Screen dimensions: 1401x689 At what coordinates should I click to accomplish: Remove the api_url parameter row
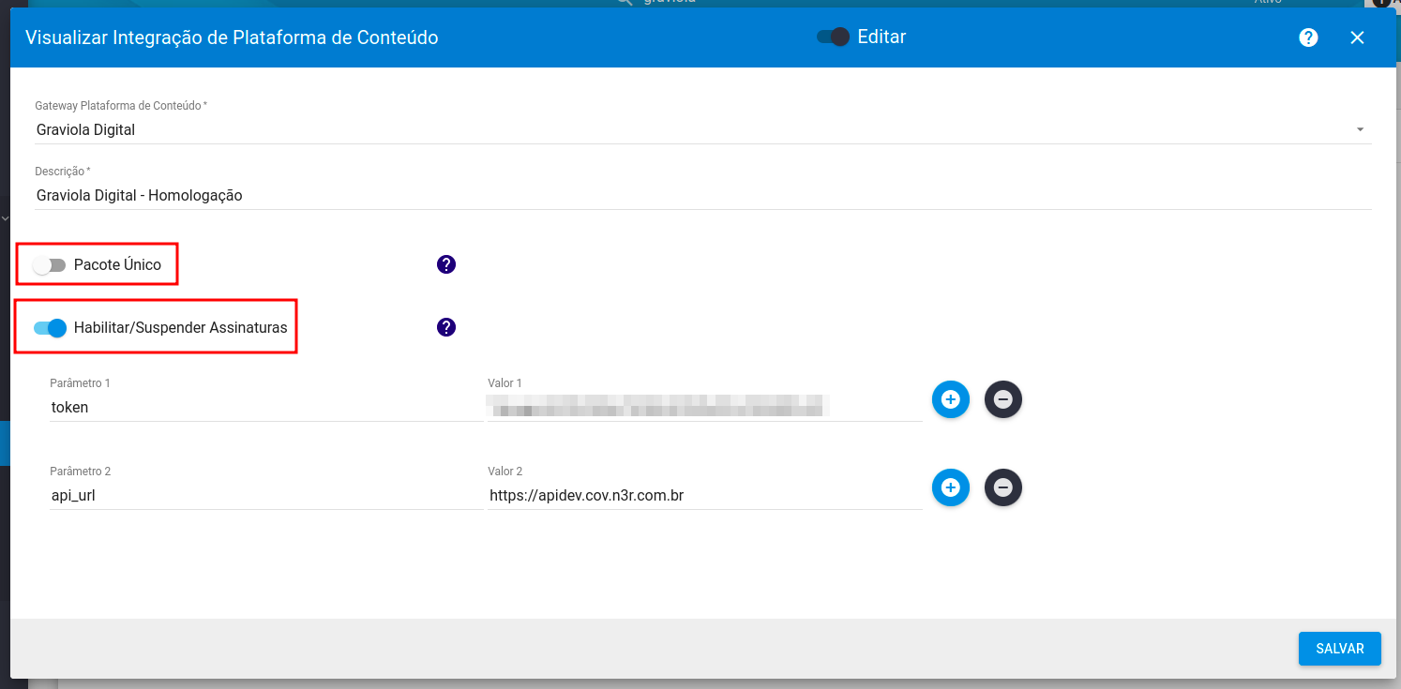coord(1002,487)
